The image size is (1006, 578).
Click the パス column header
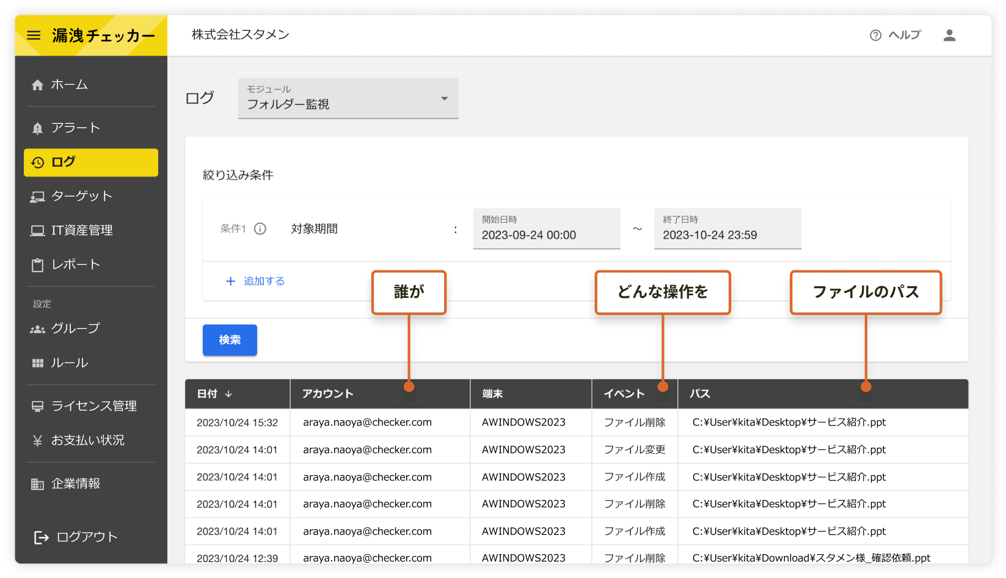pyautogui.click(x=823, y=394)
